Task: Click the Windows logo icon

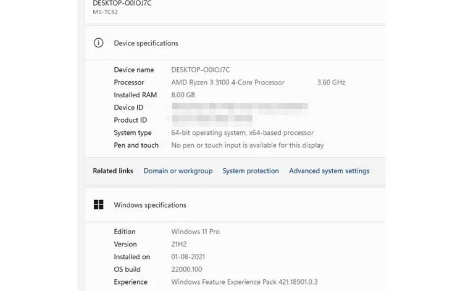Action: click(98, 205)
